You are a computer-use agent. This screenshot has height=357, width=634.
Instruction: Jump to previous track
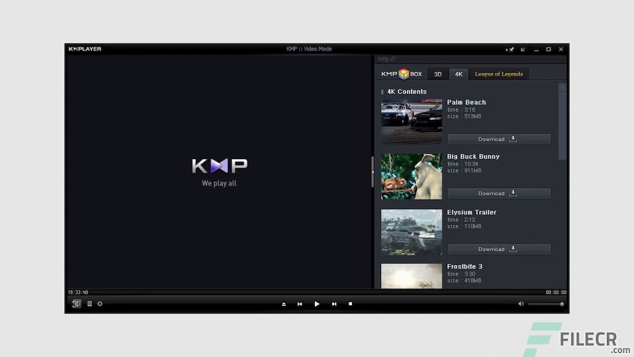pos(300,304)
